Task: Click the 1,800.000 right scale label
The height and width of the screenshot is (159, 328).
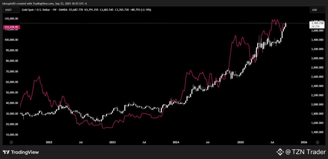Action: (x=317, y=114)
